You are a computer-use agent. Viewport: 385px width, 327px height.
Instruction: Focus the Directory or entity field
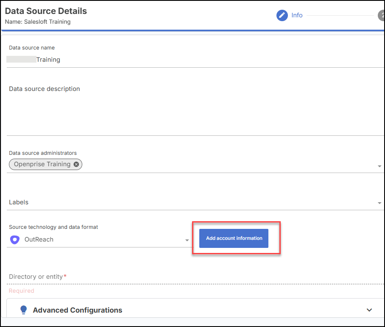point(195,277)
